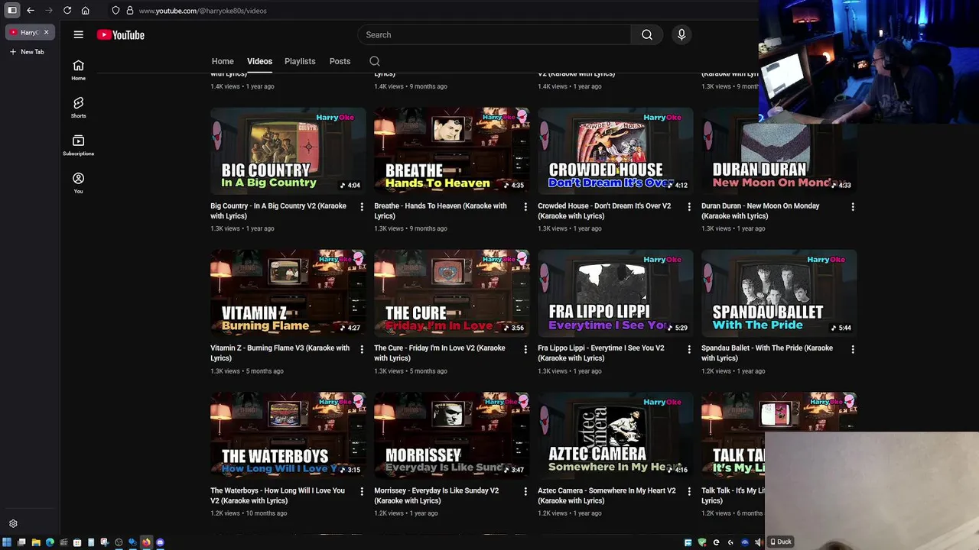
Task: Open Morrissey Everyday Is Like Sunday title
Action: [x=437, y=496]
